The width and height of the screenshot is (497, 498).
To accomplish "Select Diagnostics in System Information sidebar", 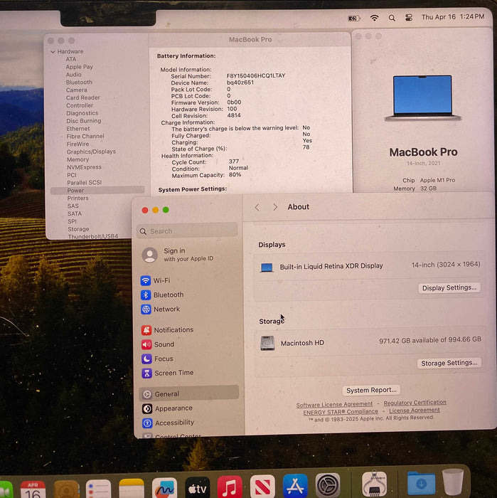I will pos(82,113).
